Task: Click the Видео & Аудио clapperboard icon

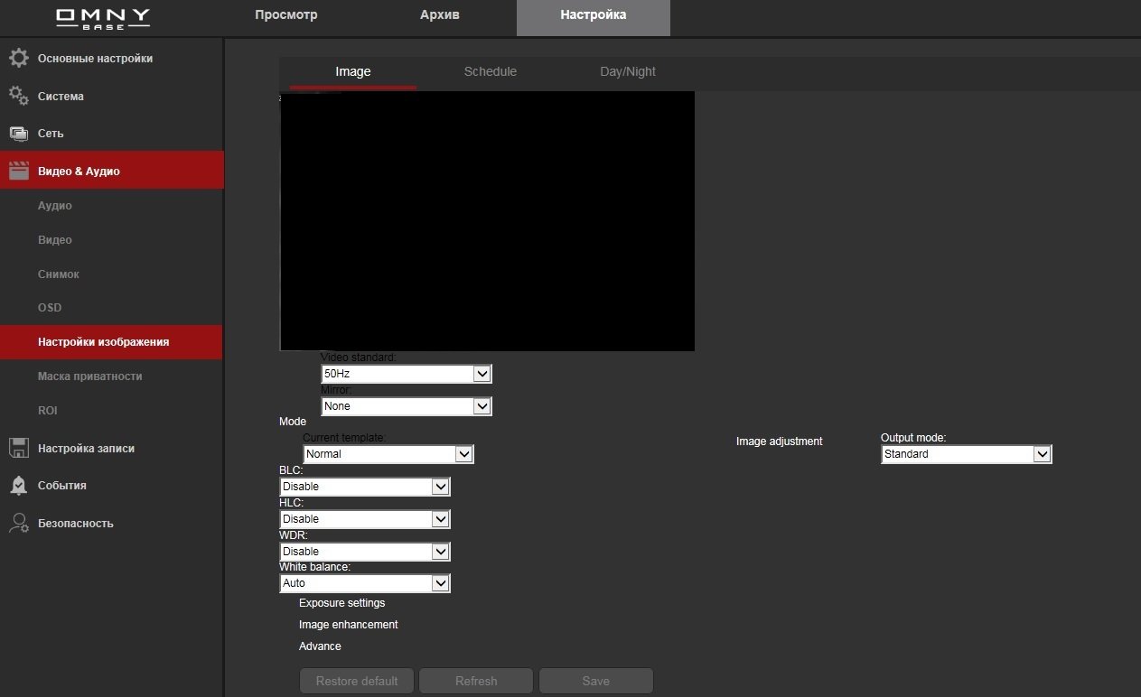Action: [19, 171]
